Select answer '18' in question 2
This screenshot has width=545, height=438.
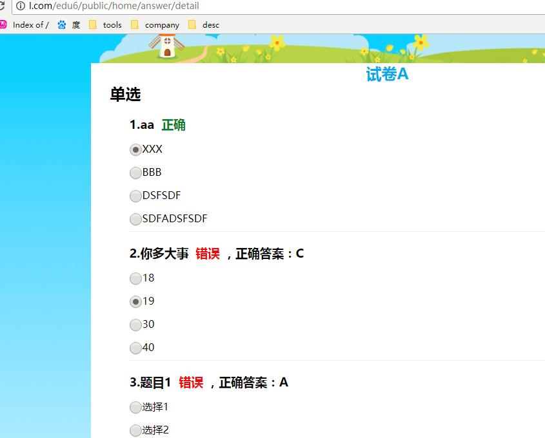(135, 278)
